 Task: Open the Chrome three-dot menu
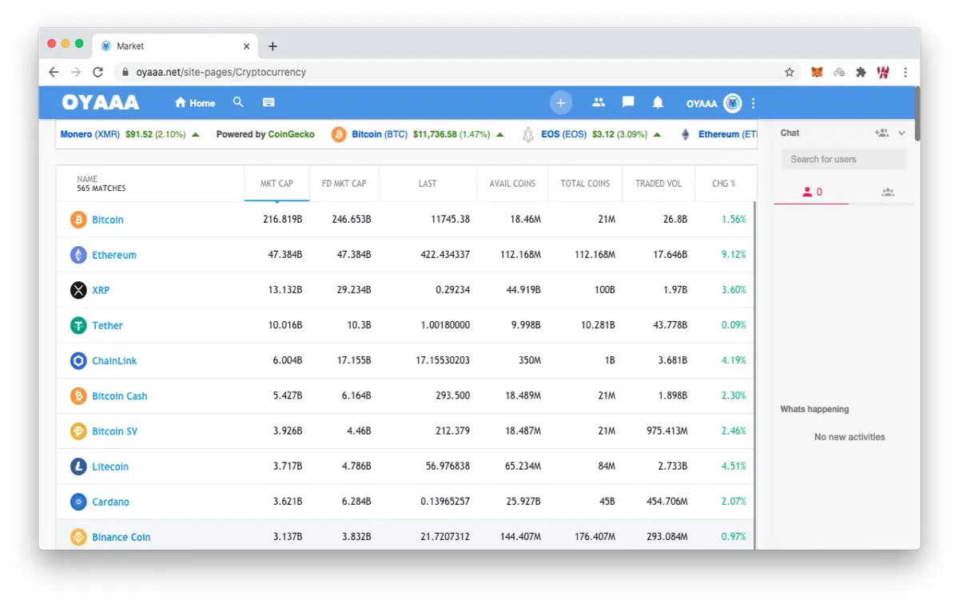pos(905,72)
